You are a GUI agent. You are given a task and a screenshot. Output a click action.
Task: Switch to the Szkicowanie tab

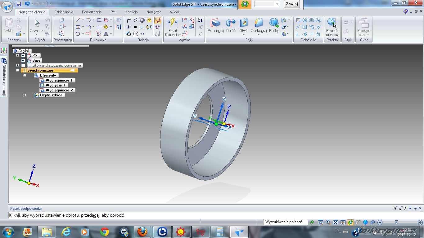click(x=64, y=12)
